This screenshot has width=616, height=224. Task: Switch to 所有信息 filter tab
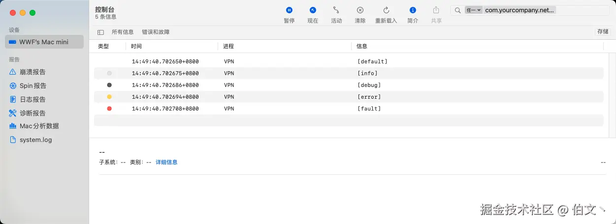coord(123,32)
